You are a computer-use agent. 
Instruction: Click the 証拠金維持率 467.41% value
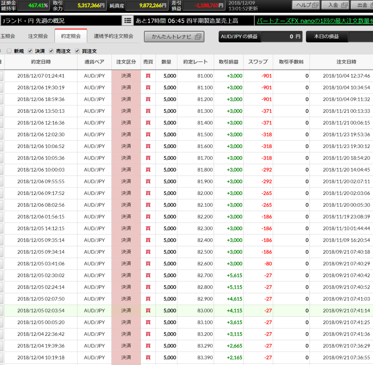tap(33, 5)
